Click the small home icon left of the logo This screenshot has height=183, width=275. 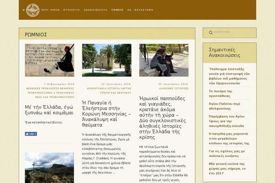24,10
